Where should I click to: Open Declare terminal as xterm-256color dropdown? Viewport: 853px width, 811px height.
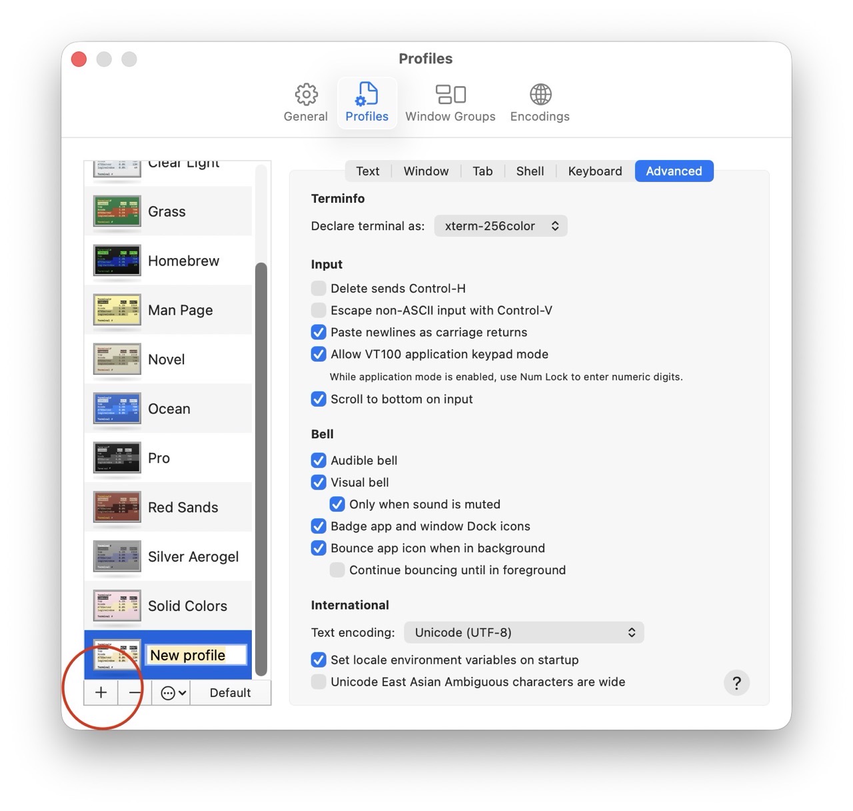501,226
